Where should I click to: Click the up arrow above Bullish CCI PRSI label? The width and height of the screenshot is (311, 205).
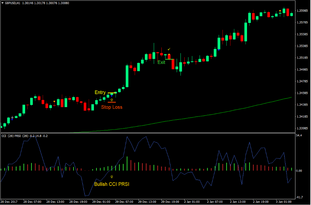tap(111, 176)
